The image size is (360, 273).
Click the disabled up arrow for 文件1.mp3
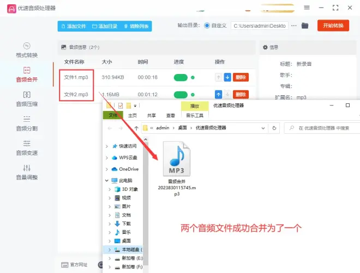click(218, 77)
